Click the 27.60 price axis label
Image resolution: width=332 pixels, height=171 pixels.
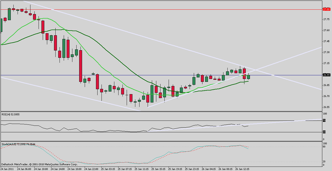[x=326, y=30]
